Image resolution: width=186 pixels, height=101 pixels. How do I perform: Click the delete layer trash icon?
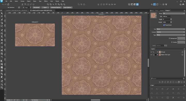pyautogui.click(x=184, y=82)
